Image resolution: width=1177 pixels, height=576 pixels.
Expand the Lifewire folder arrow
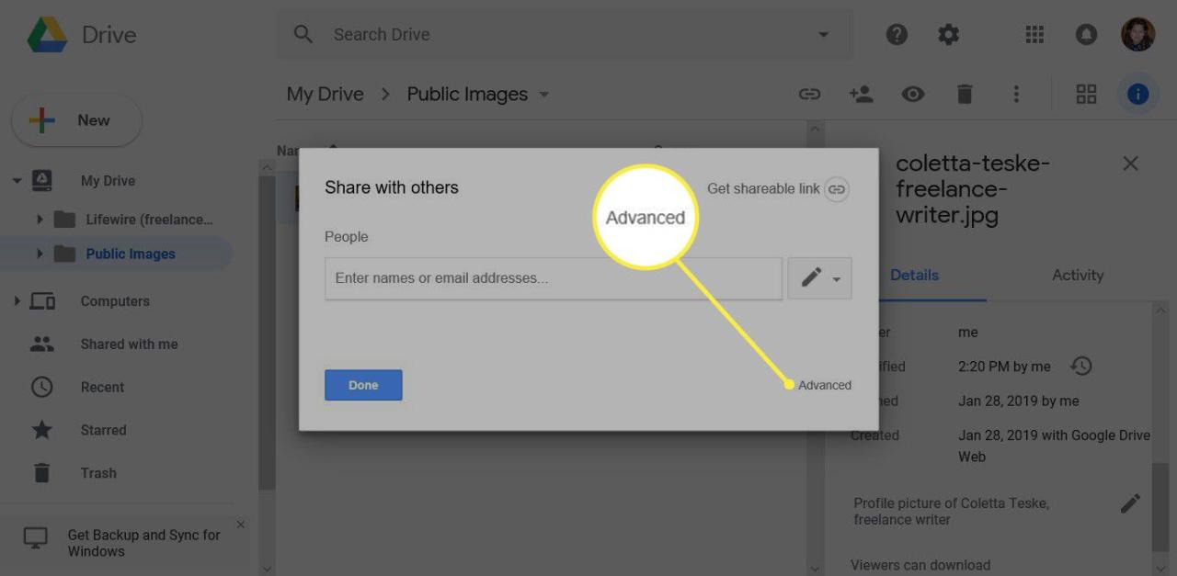pyautogui.click(x=40, y=219)
